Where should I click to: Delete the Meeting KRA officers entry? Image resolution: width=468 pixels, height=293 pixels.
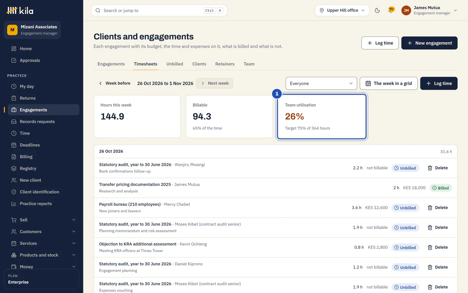tap(437, 247)
